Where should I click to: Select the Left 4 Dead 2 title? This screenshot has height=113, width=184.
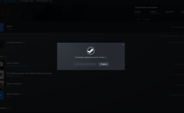[13, 63]
